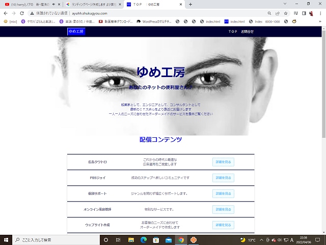This screenshot has width=326, height=245.
Task: Open the 13°C weather widget
Action: point(248,240)
